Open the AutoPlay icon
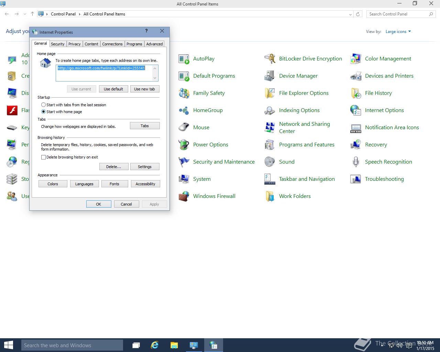This screenshot has width=440, height=352. [x=184, y=59]
